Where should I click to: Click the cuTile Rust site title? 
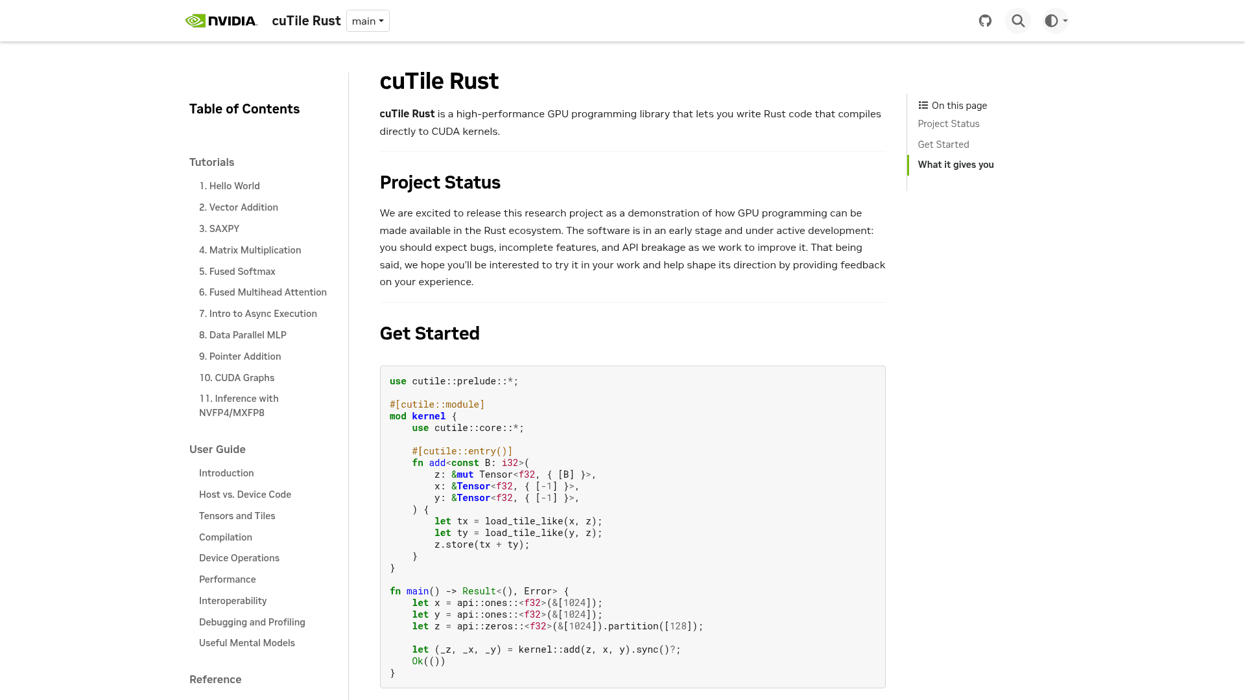coord(306,21)
